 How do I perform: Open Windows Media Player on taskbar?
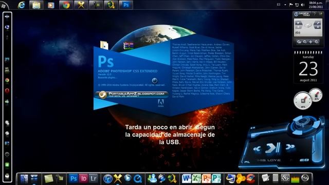pyautogui.click(x=51, y=5)
